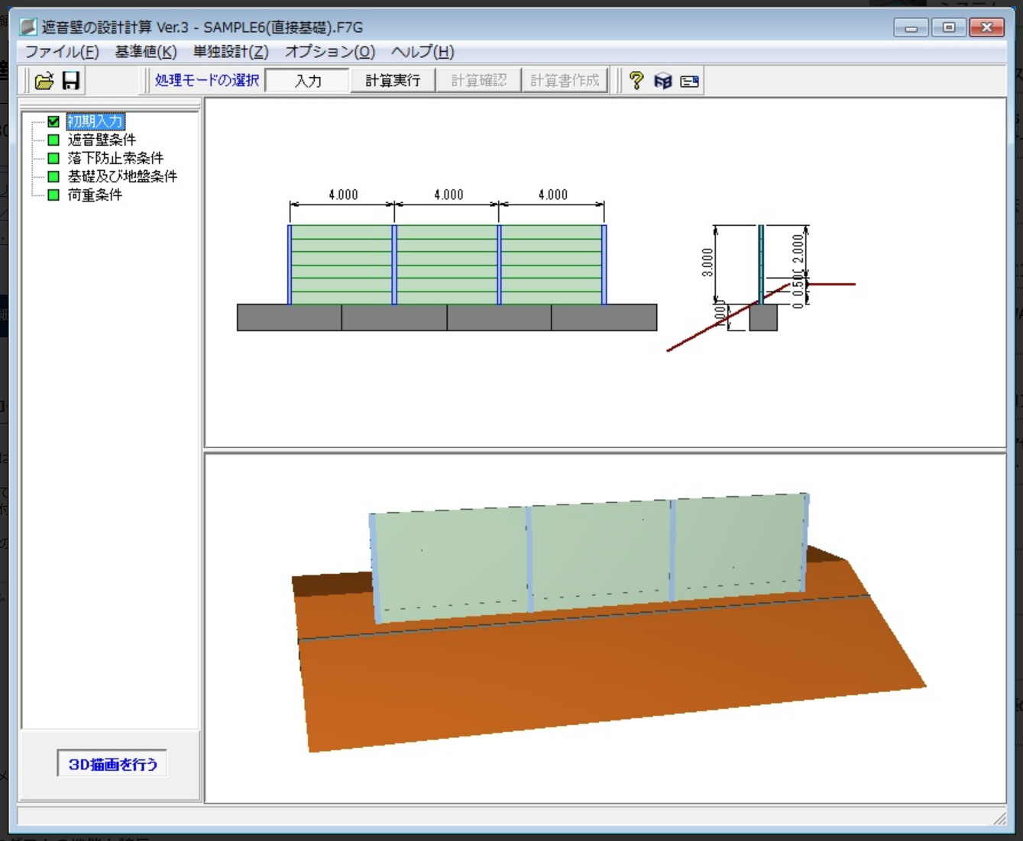
Task: Click the save floppy disk icon
Action: (71, 80)
